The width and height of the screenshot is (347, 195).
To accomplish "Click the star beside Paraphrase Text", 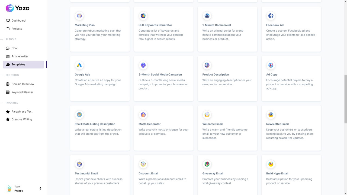I will click(8, 111).
